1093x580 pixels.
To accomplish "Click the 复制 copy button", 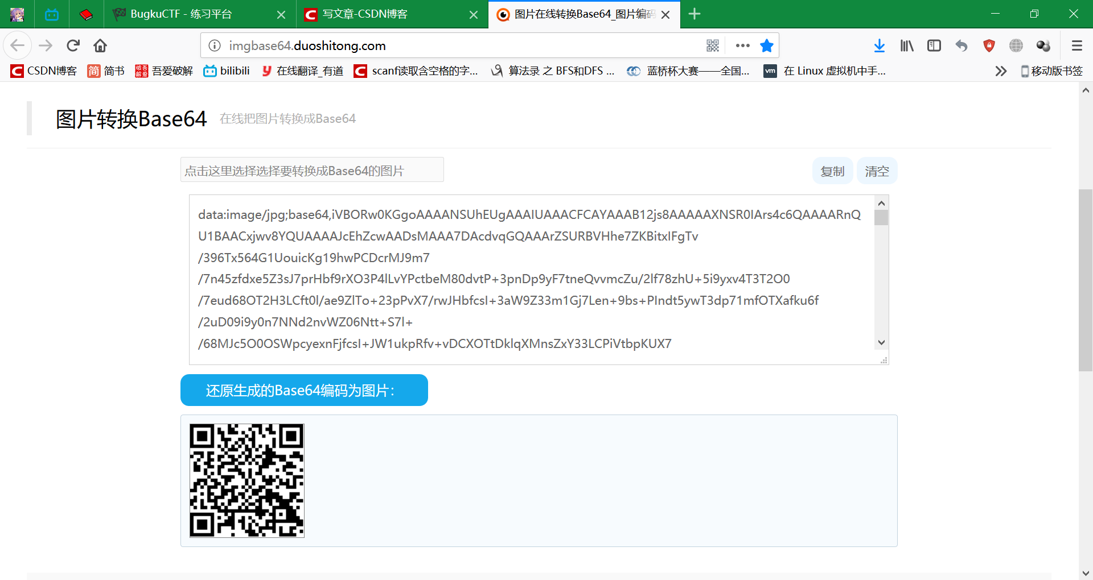I will click(832, 171).
